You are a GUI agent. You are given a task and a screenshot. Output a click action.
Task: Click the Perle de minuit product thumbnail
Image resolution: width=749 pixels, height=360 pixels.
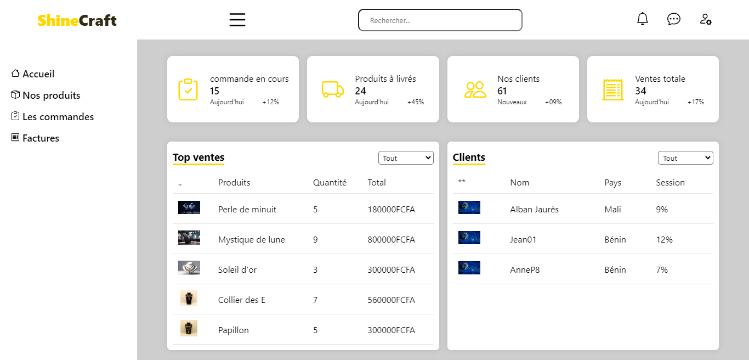coord(189,207)
